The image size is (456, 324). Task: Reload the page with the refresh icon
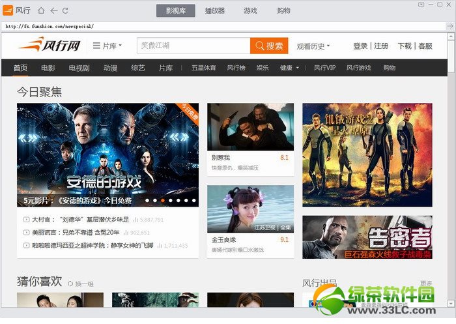click(x=65, y=11)
